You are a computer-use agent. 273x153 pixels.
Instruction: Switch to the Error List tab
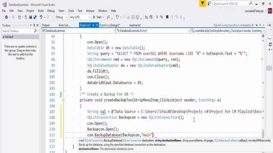click(x=64, y=25)
